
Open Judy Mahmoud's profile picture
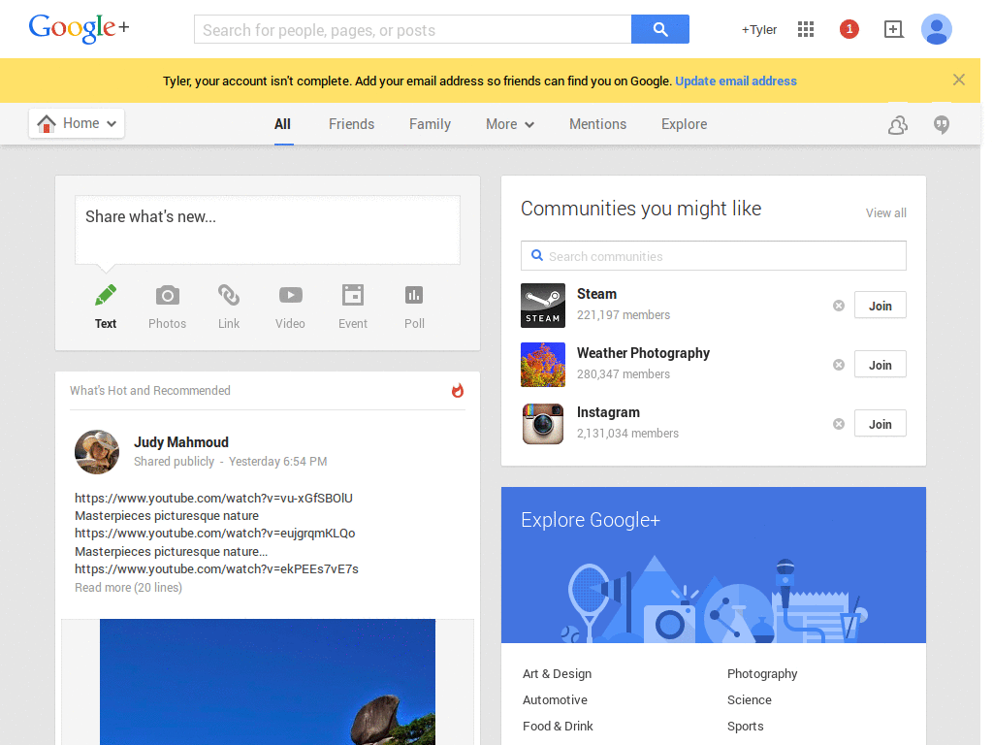coord(97,452)
